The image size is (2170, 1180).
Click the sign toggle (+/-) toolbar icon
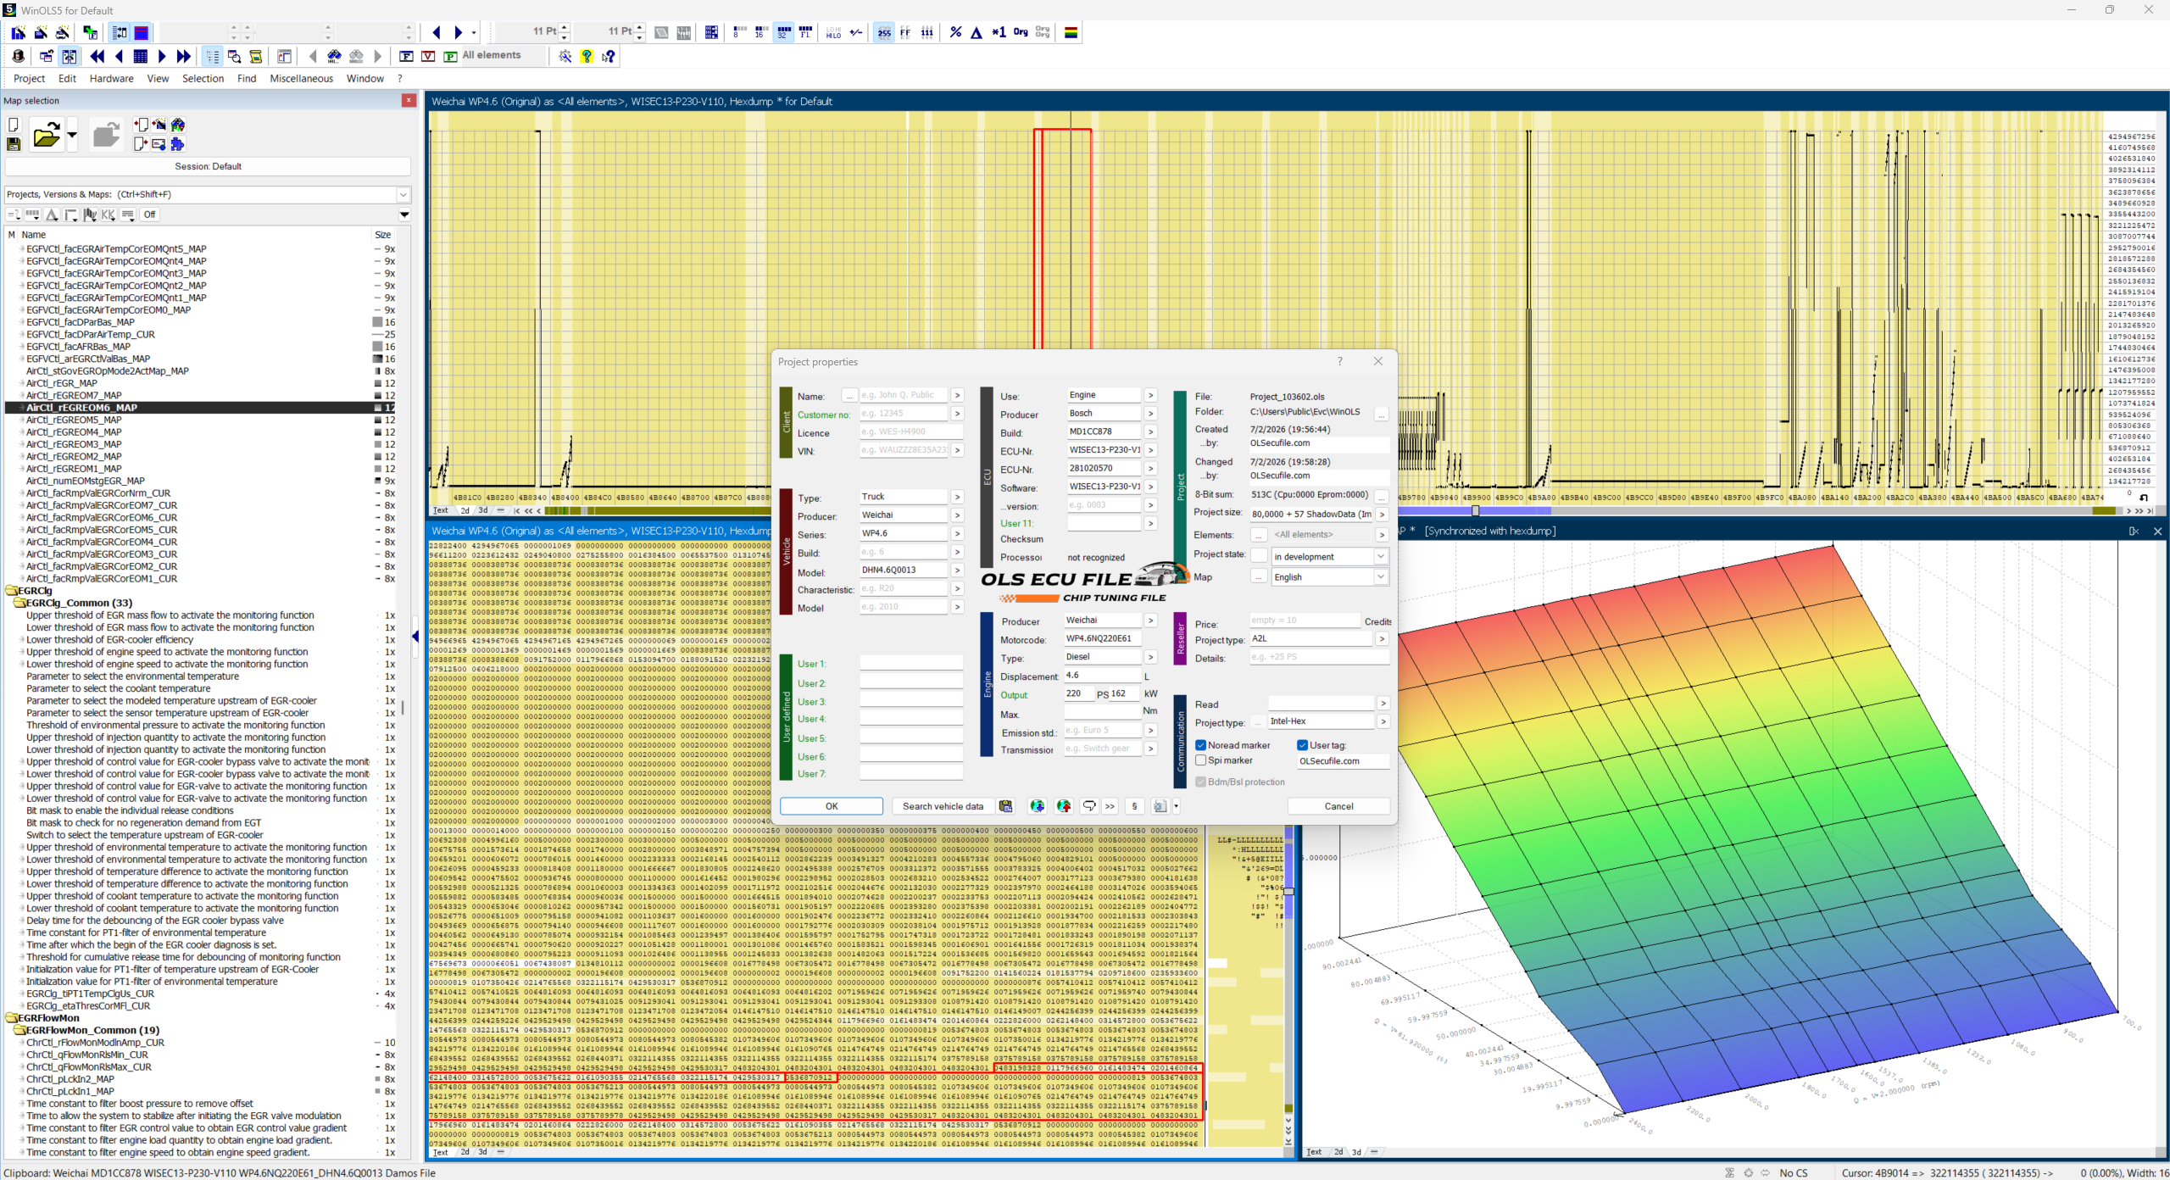point(856,32)
